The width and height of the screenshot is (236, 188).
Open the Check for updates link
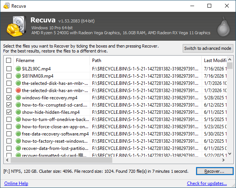pyautogui.click(x=207, y=183)
